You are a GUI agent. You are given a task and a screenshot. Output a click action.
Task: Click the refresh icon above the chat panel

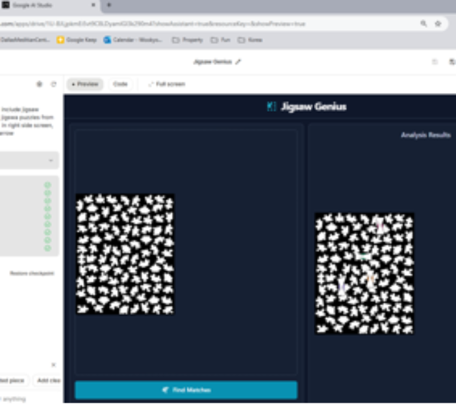[x=53, y=84]
